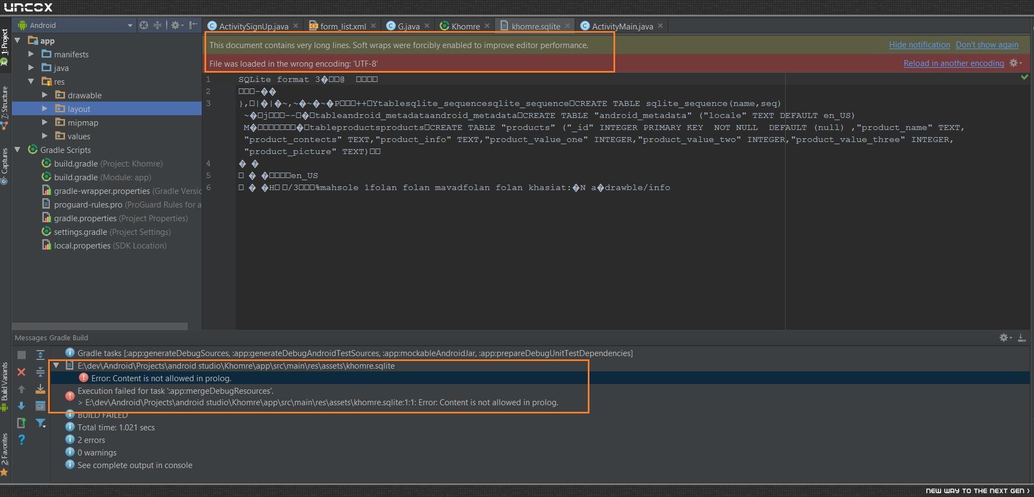
Task: Select proguard-rules.pro file
Action: click(122, 204)
